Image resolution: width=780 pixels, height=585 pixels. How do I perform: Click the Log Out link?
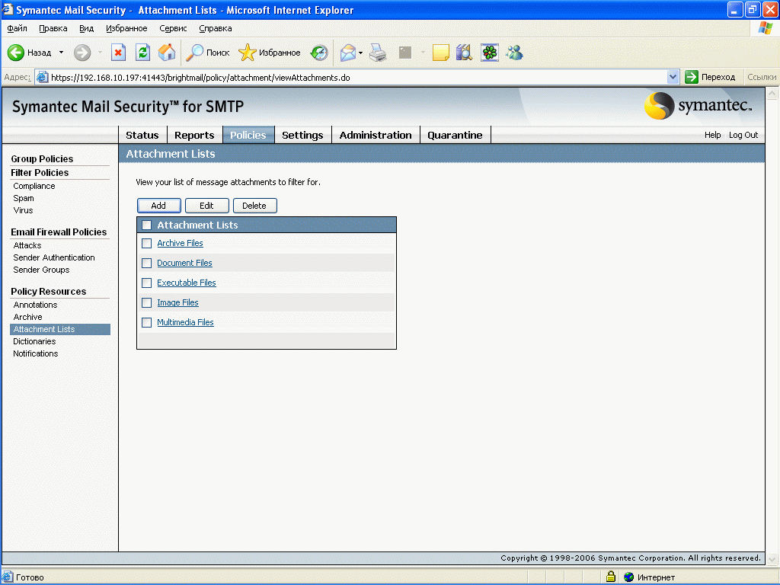(x=743, y=135)
